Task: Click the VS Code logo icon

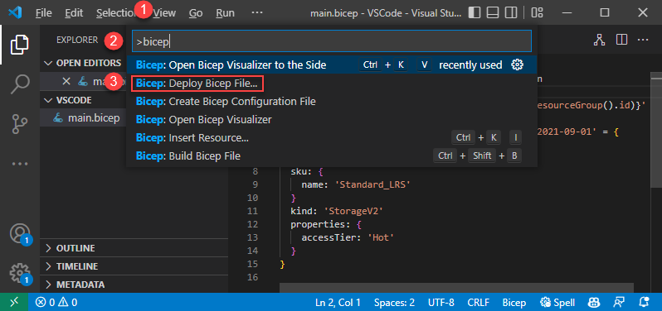Action: [15, 13]
